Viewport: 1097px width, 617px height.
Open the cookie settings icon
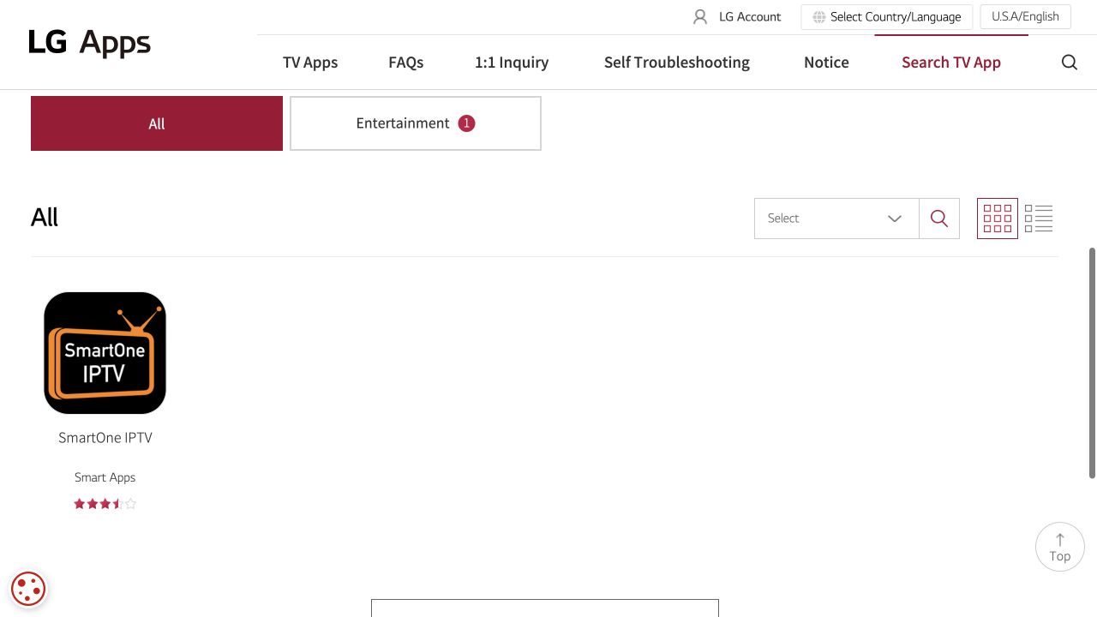(28, 590)
